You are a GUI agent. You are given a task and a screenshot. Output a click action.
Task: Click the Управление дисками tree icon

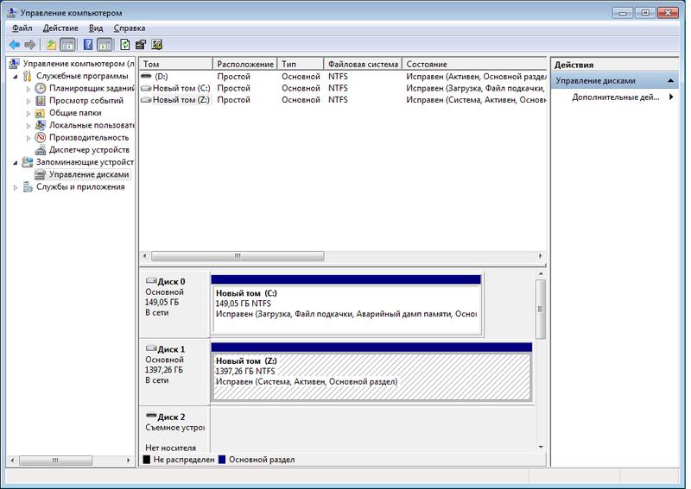pos(40,175)
